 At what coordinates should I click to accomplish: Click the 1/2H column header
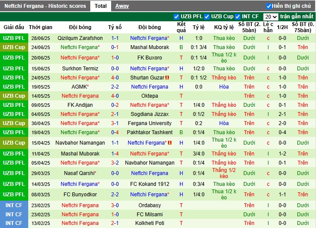click(282, 27)
